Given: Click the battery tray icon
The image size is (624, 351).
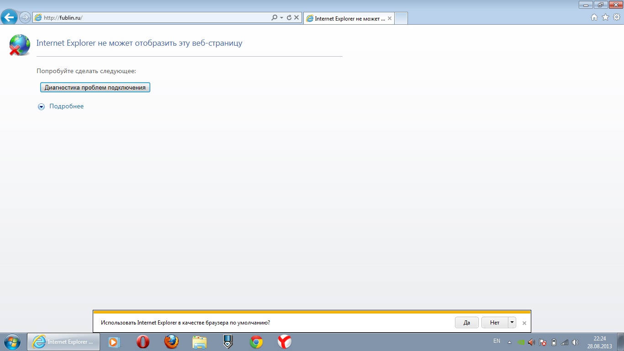Looking at the screenshot, I should coord(554,342).
